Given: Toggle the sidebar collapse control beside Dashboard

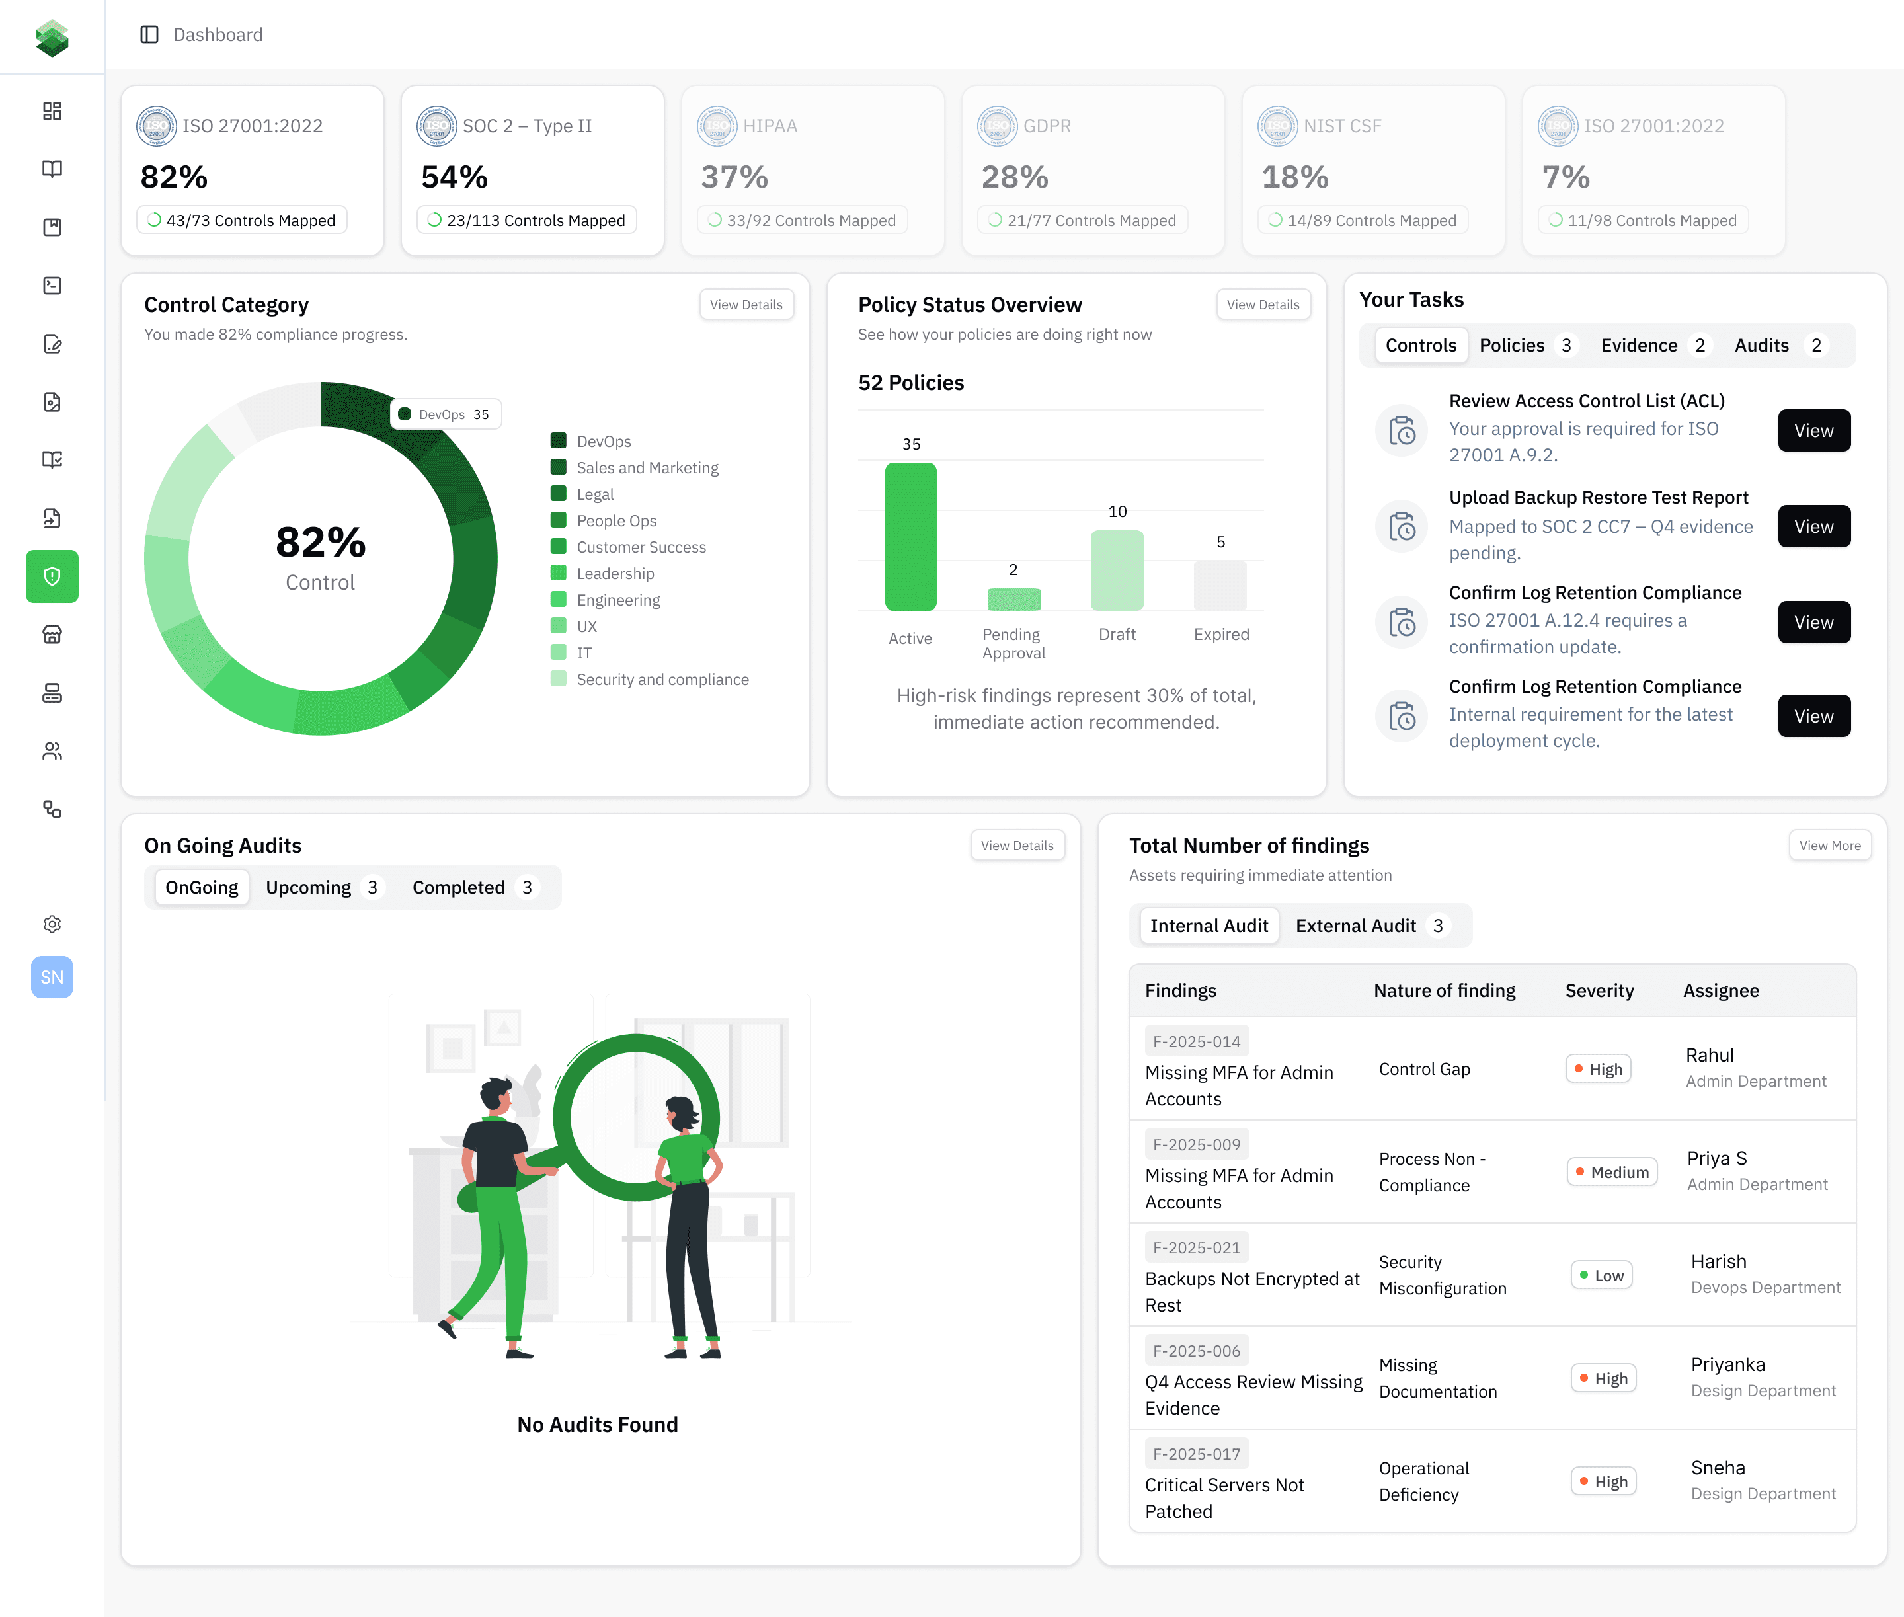Looking at the screenshot, I should (149, 34).
